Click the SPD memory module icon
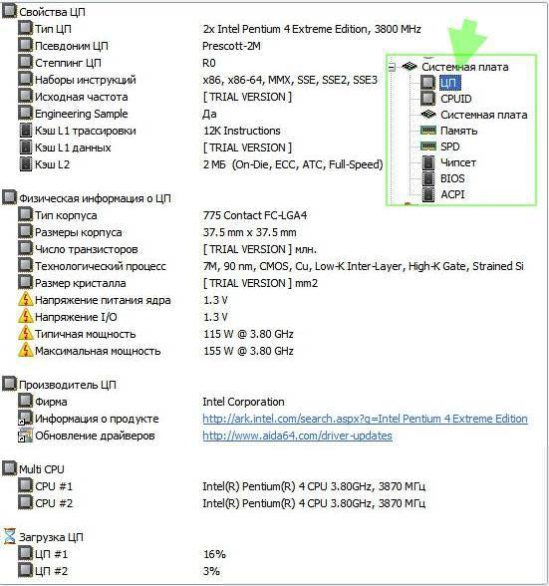Screen dimensions: 549x586 (428, 146)
